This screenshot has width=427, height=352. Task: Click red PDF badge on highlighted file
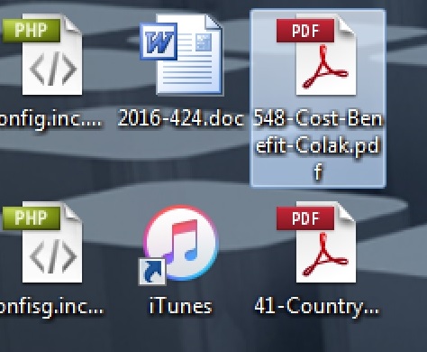pos(305,31)
